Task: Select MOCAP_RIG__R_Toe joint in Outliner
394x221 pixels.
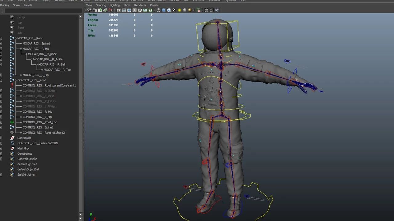Action: (x=57, y=70)
